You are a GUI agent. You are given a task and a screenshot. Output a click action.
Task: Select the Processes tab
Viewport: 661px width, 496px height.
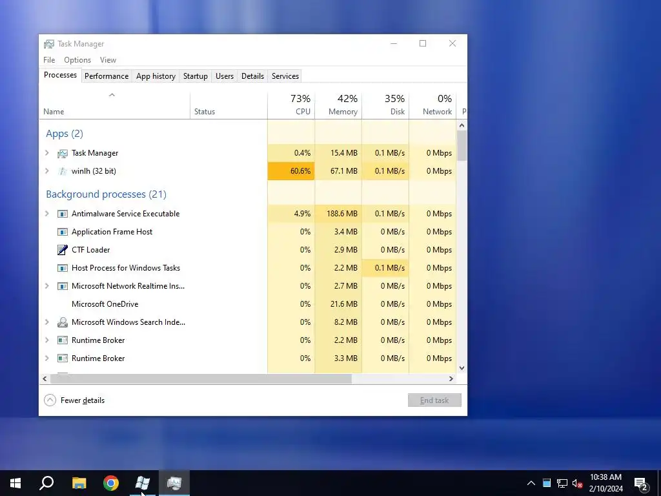click(60, 75)
